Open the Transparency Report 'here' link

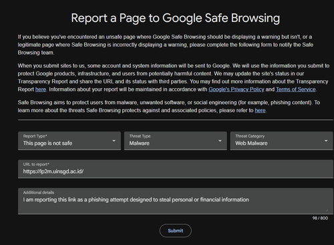(x=41, y=89)
